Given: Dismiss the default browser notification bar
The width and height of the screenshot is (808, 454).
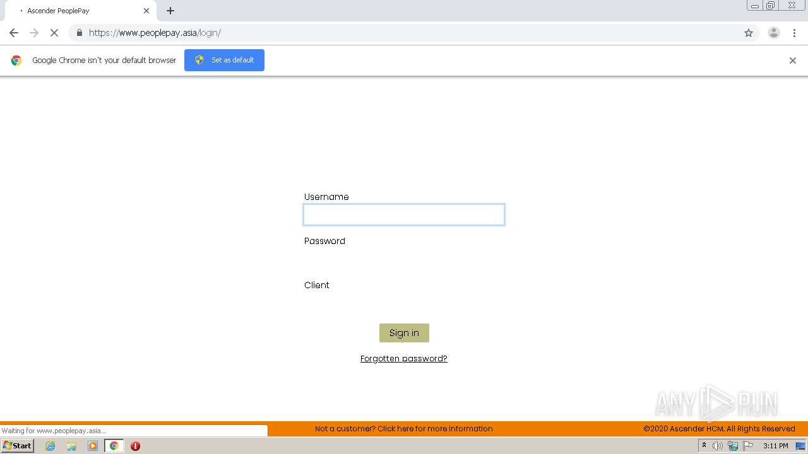Looking at the screenshot, I should coord(793,61).
